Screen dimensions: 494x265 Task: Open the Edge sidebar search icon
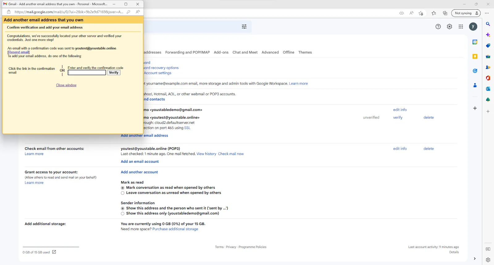[488, 24]
